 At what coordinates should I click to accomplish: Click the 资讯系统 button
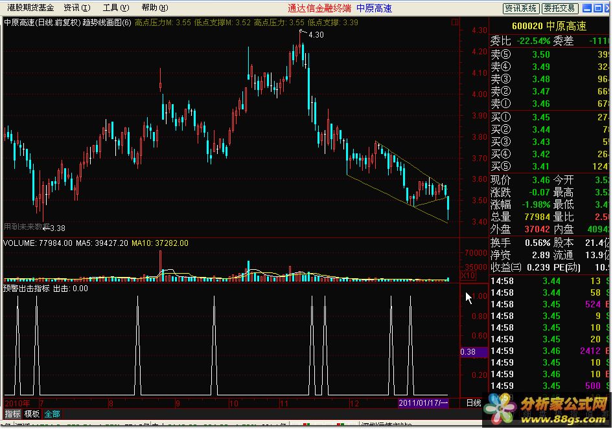click(521, 8)
